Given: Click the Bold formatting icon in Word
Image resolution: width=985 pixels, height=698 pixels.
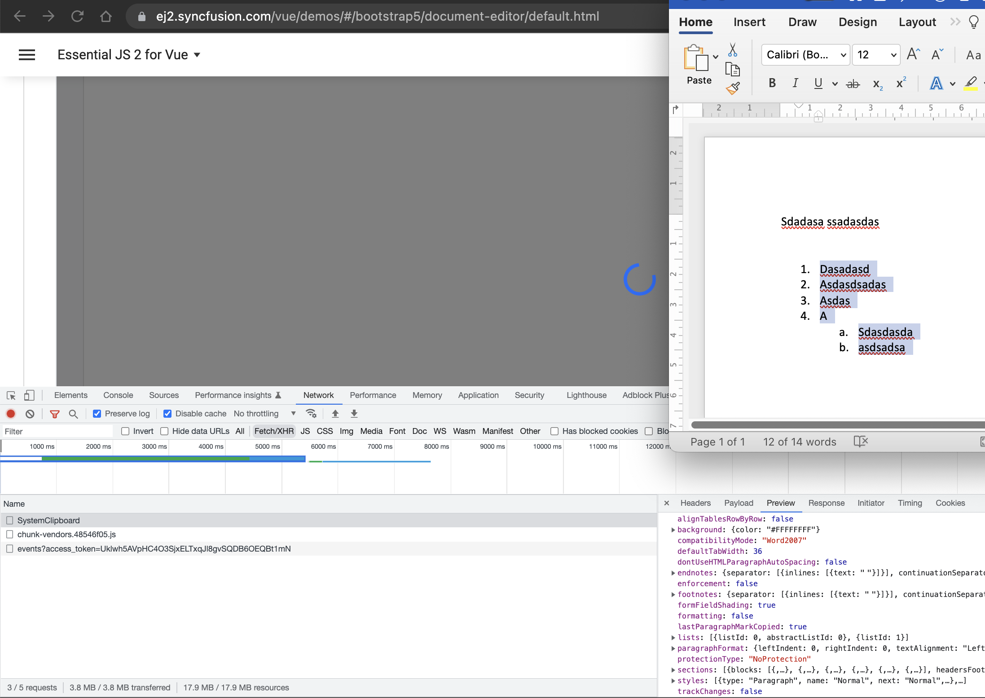Looking at the screenshot, I should click(772, 83).
